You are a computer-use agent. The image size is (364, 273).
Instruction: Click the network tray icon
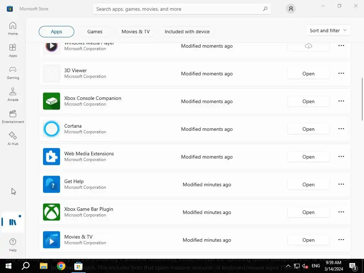tap(297, 266)
